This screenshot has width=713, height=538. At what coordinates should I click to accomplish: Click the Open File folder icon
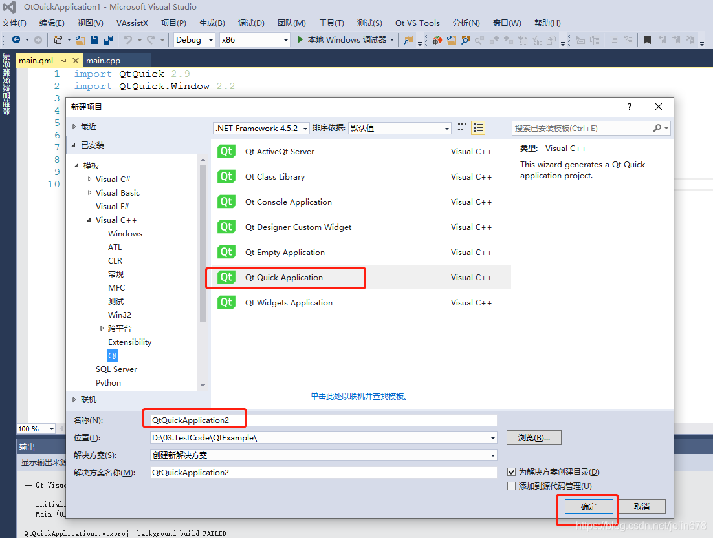(80, 40)
